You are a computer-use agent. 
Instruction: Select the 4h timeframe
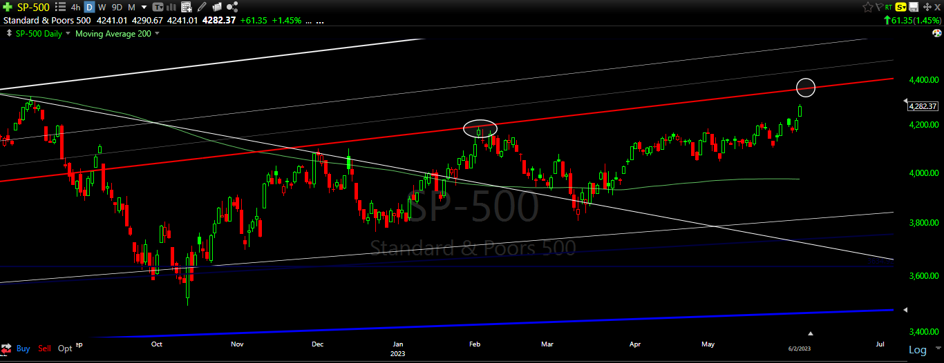click(75, 6)
